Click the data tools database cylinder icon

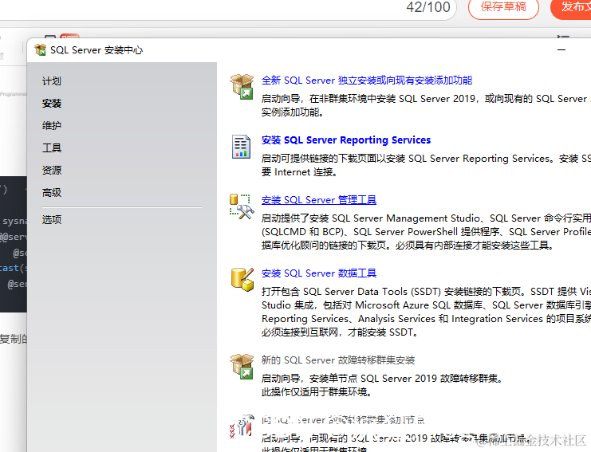tap(242, 280)
